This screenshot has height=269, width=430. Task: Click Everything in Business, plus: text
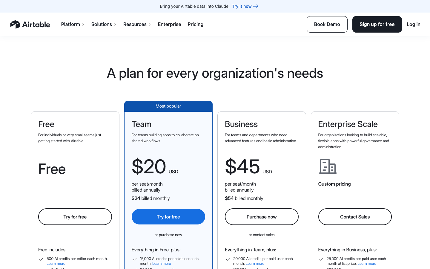click(347, 250)
